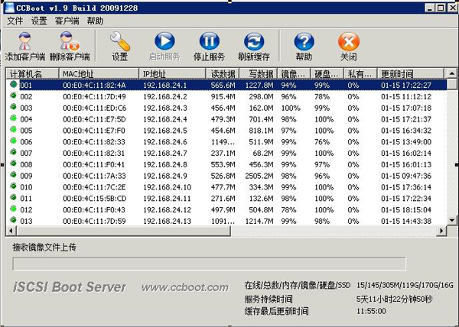The image size is (459, 327).
Task: Click the 2505.2M write data cell
Action: pos(259,176)
